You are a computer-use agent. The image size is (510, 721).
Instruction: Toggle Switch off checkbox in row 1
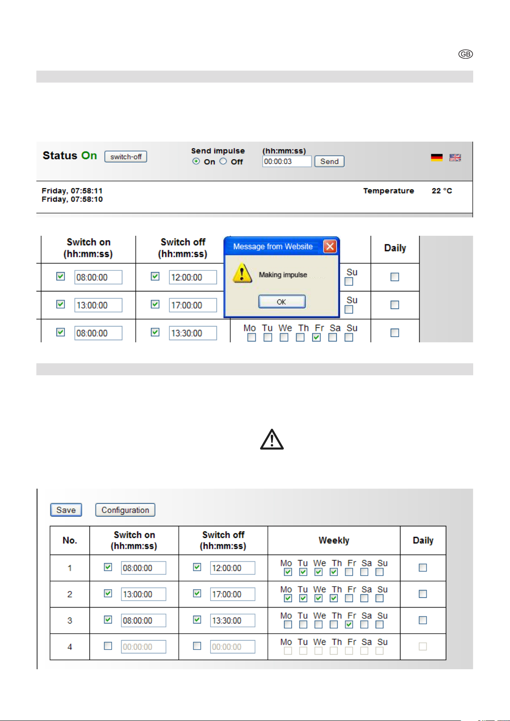(197, 567)
